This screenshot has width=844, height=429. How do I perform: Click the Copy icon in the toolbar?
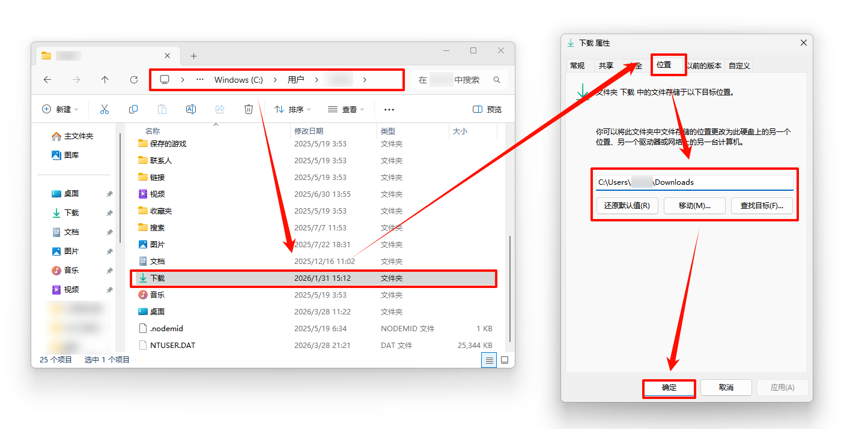click(133, 109)
